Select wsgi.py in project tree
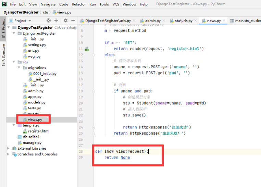Image resolution: width=261 pixels, height=187 pixels. pyautogui.click(x=34, y=56)
